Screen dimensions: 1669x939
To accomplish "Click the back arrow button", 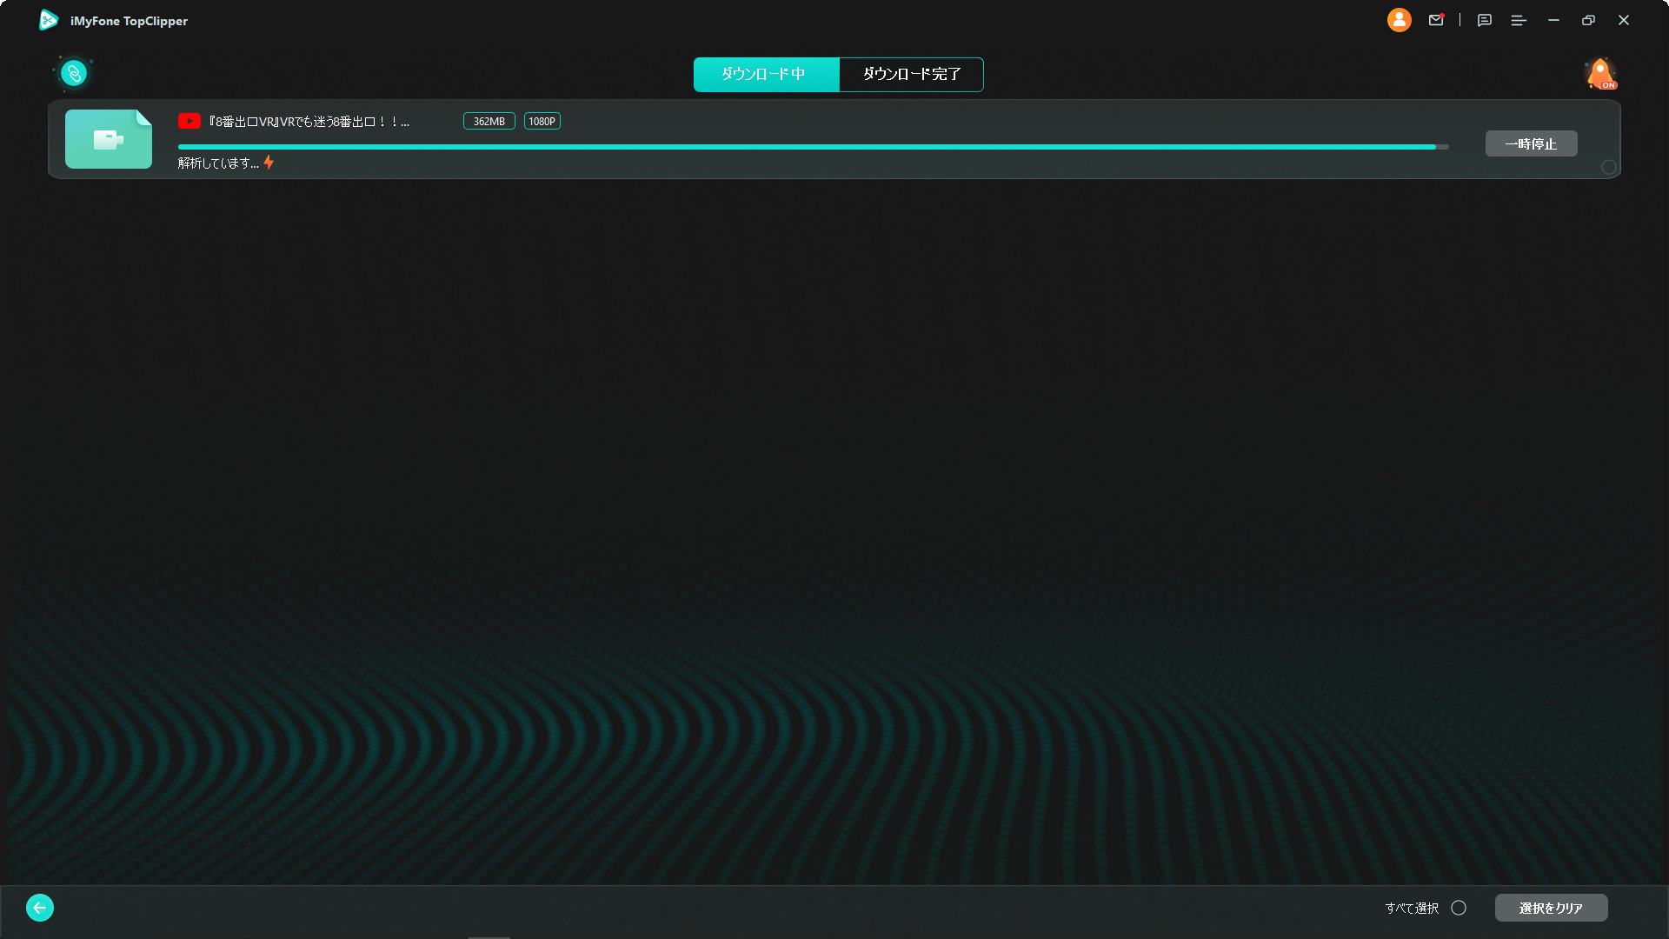I will pyautogui.click(x=40, y=908).
